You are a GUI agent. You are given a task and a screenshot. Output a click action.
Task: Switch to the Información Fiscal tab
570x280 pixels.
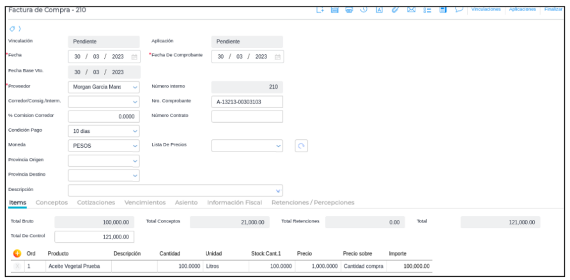(x=235, y=203)
